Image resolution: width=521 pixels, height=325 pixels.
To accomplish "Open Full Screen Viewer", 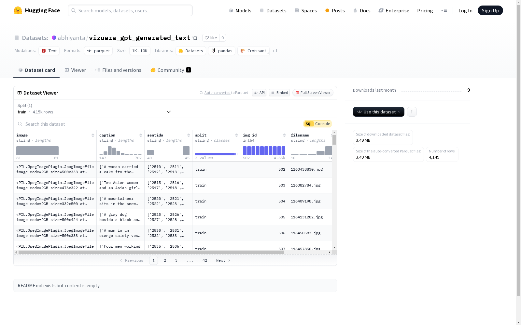I will pyautogui.click(x=313, y=93).
